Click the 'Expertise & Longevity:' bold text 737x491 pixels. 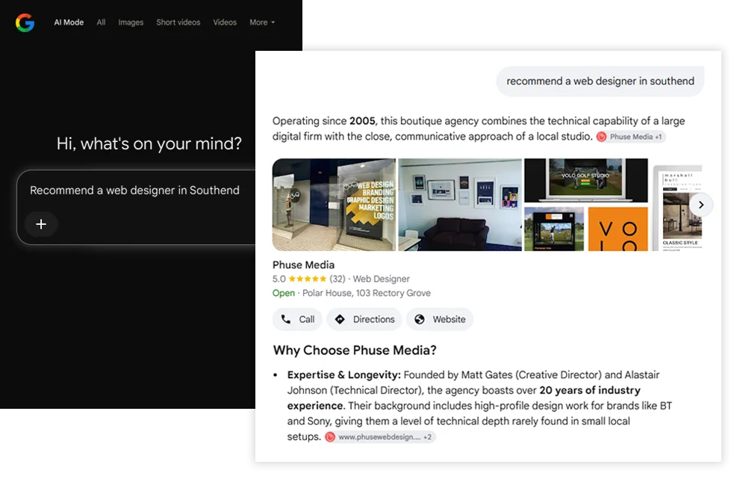pyautogui.click(x=343, y=375)
